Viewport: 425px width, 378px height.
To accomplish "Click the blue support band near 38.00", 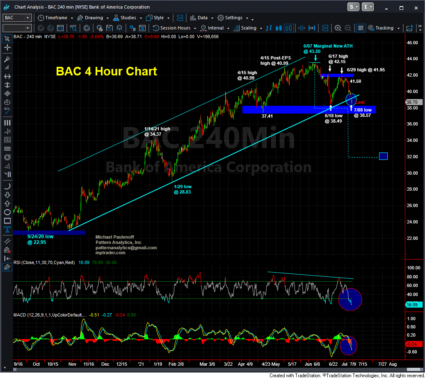I will 309,109.
